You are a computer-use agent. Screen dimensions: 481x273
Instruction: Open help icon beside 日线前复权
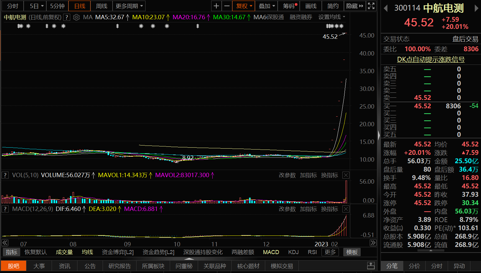click(67, 17)
